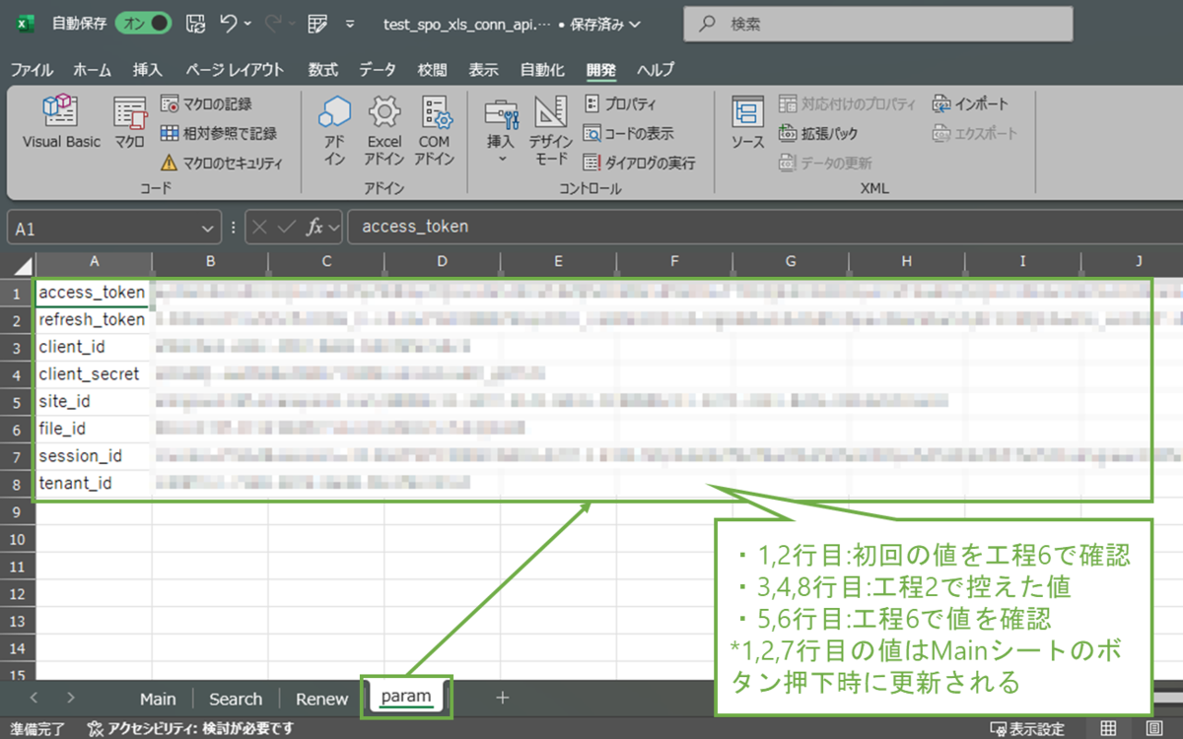Open Display Settings in status bar

(x=1027, y=729)
